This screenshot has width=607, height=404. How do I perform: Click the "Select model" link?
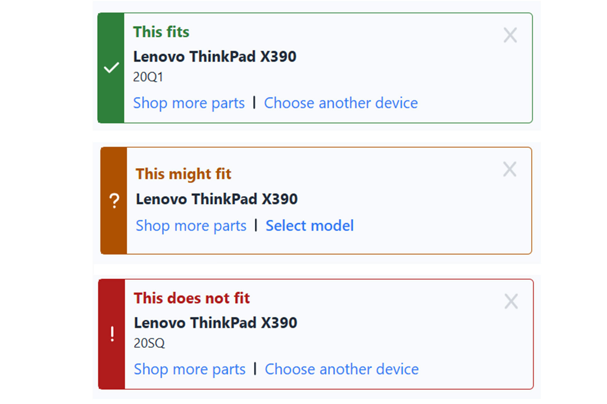[309, 226]
